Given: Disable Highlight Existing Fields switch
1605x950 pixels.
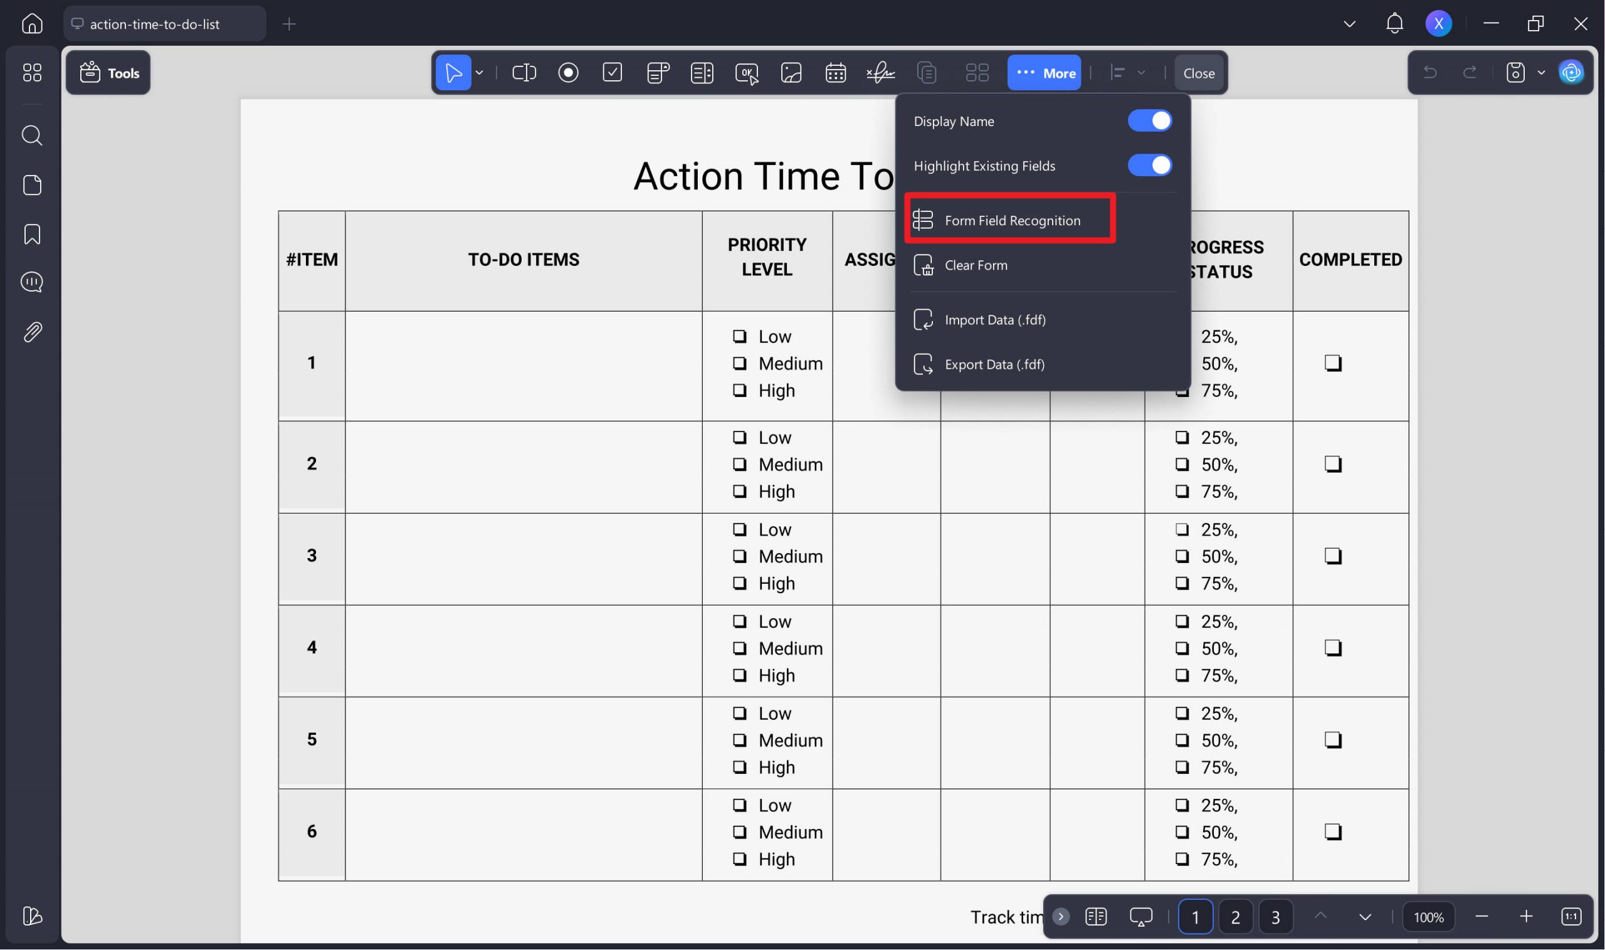Looking at the screenshot, I should click(1149, 165).
